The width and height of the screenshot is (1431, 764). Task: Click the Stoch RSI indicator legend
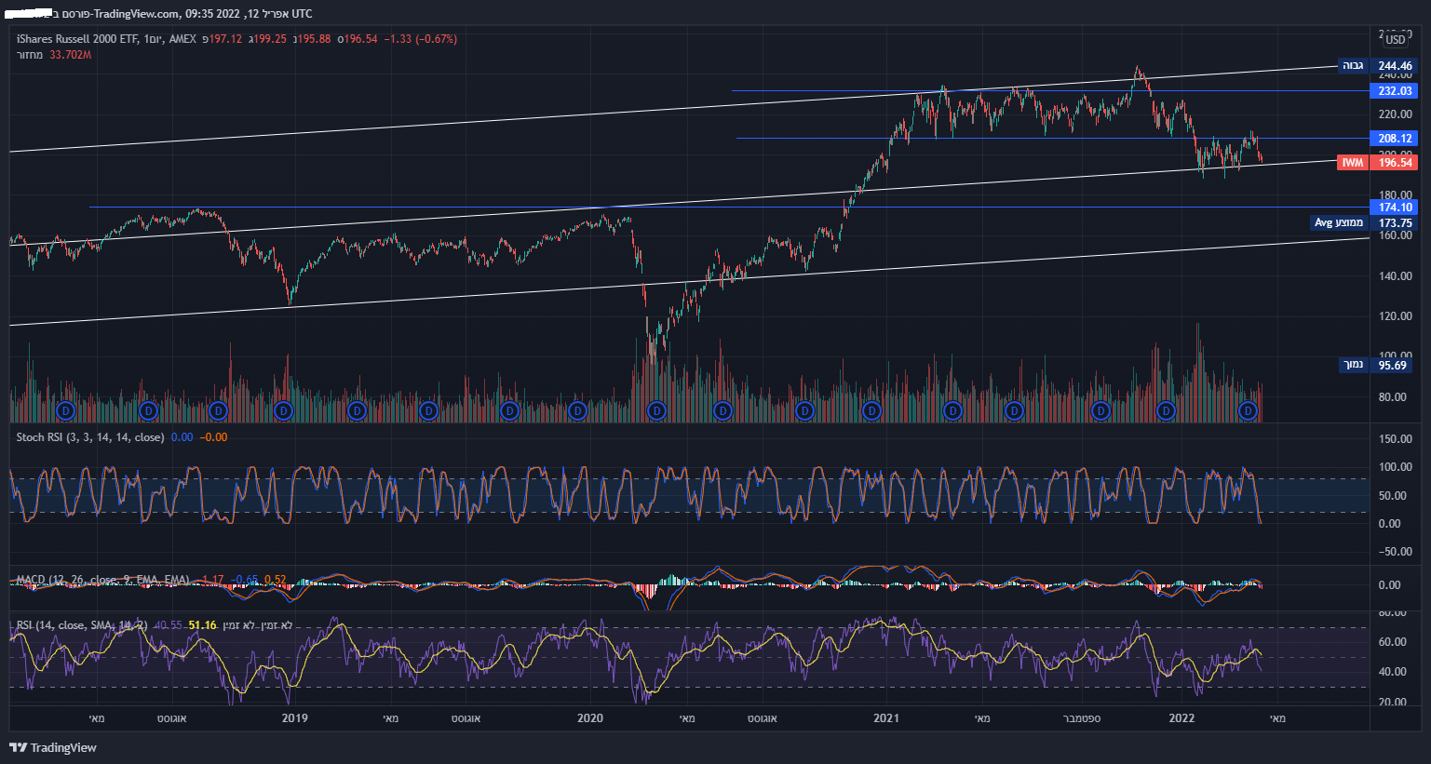click(x=90, y=437)
